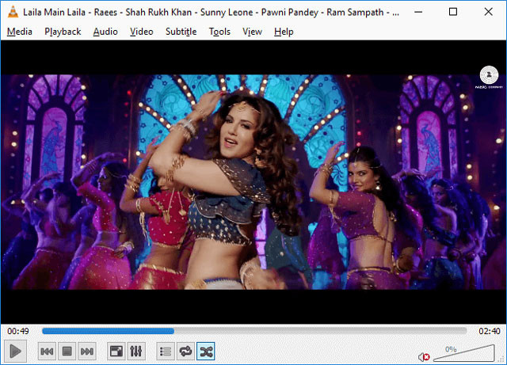Open the Tools menu

coord(219,32)
